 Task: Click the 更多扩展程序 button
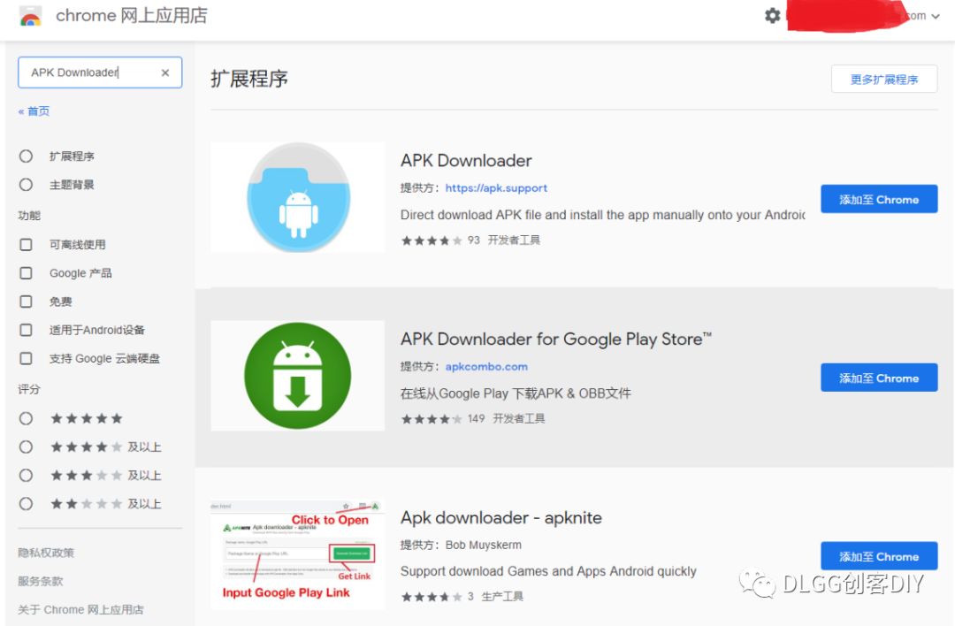pos(883,80)
